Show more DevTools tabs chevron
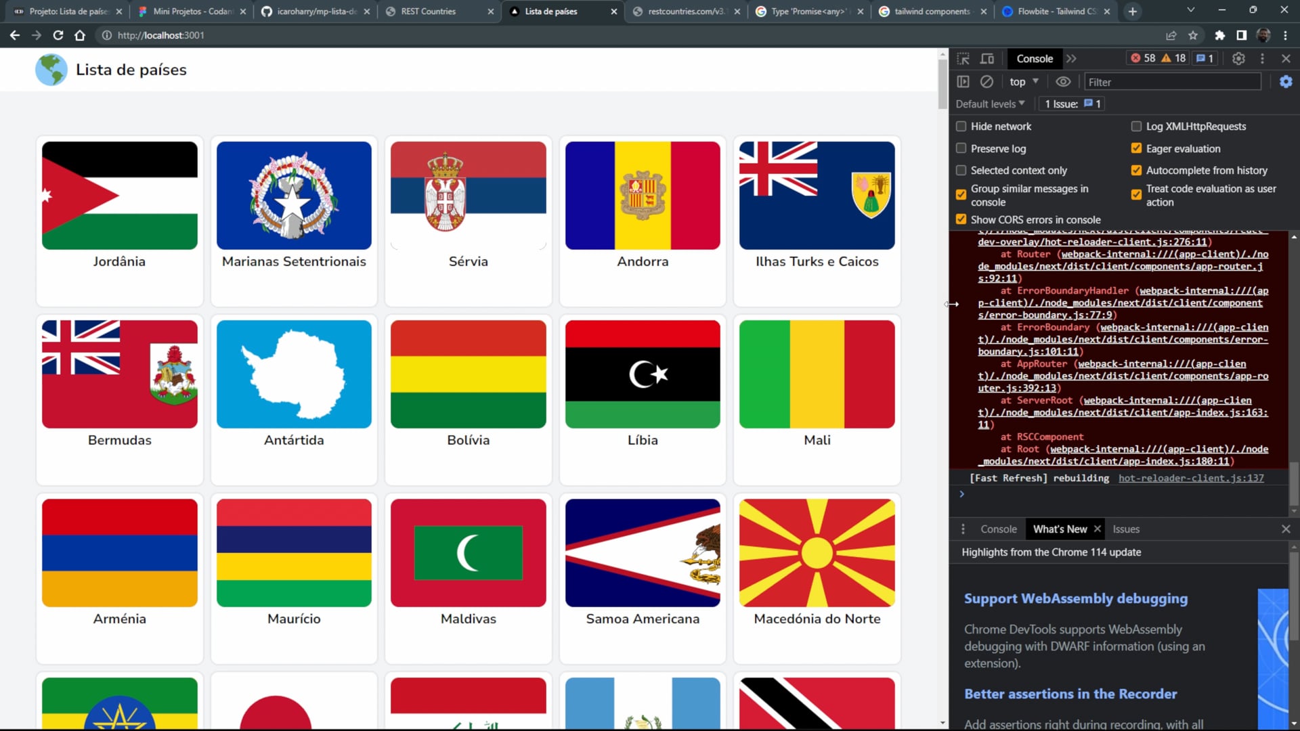This screenshot has width=1300, height=731. (x=1071, y=59)
